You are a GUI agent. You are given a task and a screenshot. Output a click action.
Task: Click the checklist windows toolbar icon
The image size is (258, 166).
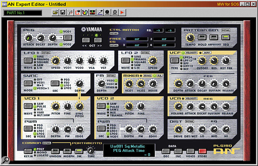point(70,12)
